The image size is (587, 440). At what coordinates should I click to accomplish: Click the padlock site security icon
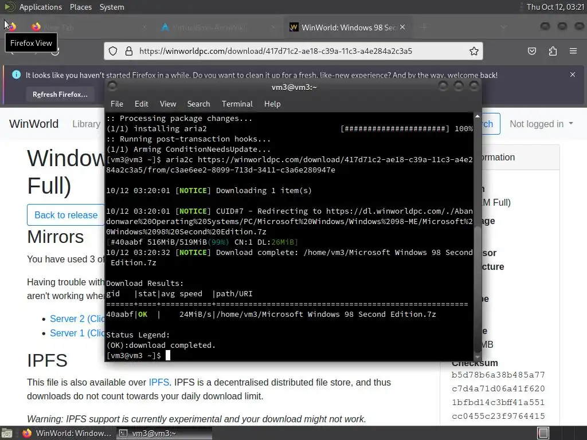pyautogui.click(x=129, y=51)
